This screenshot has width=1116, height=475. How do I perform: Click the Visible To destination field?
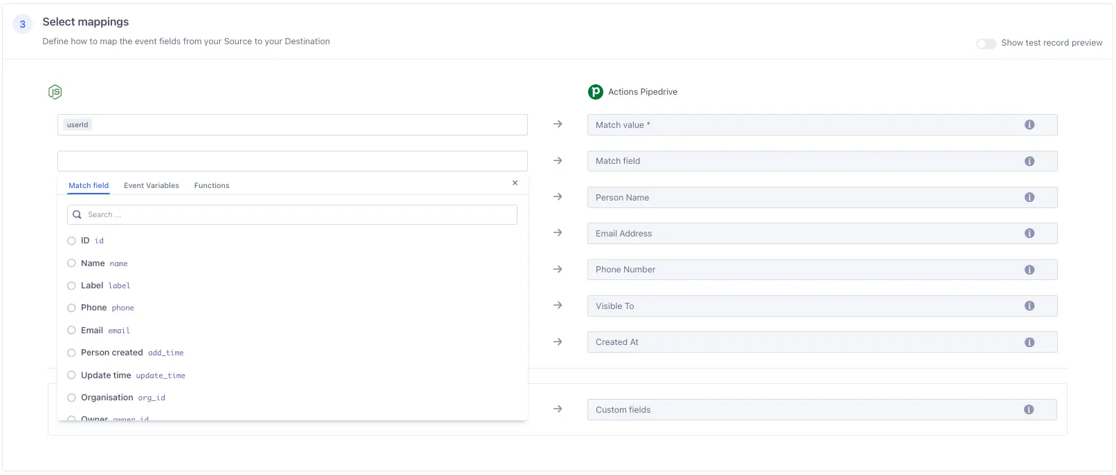click(x=823, y=306)
